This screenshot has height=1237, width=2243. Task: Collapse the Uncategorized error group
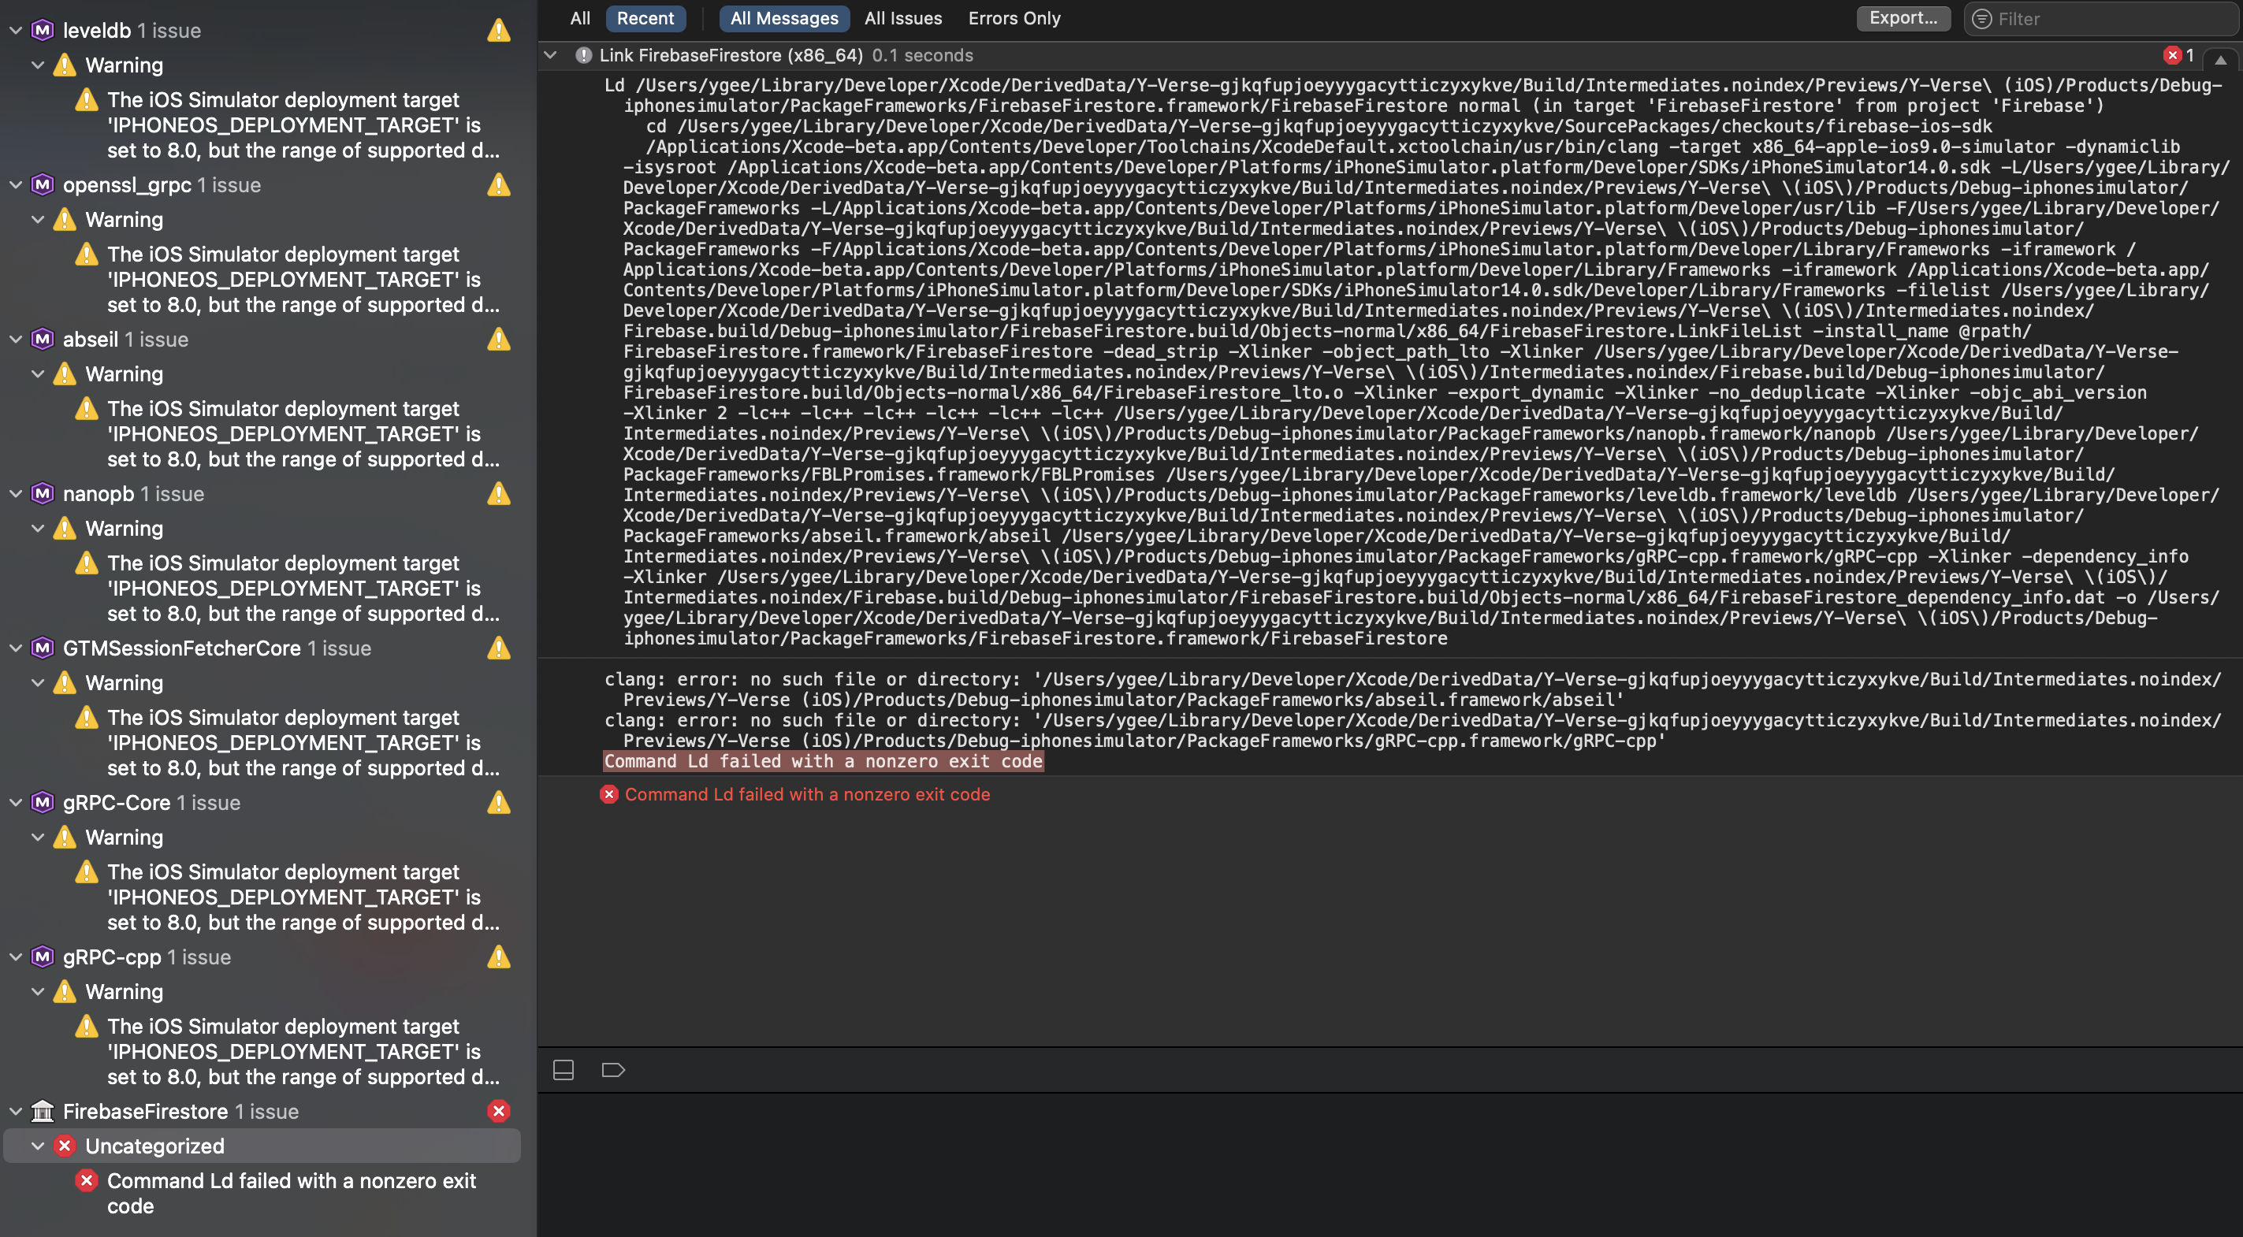38,1146
